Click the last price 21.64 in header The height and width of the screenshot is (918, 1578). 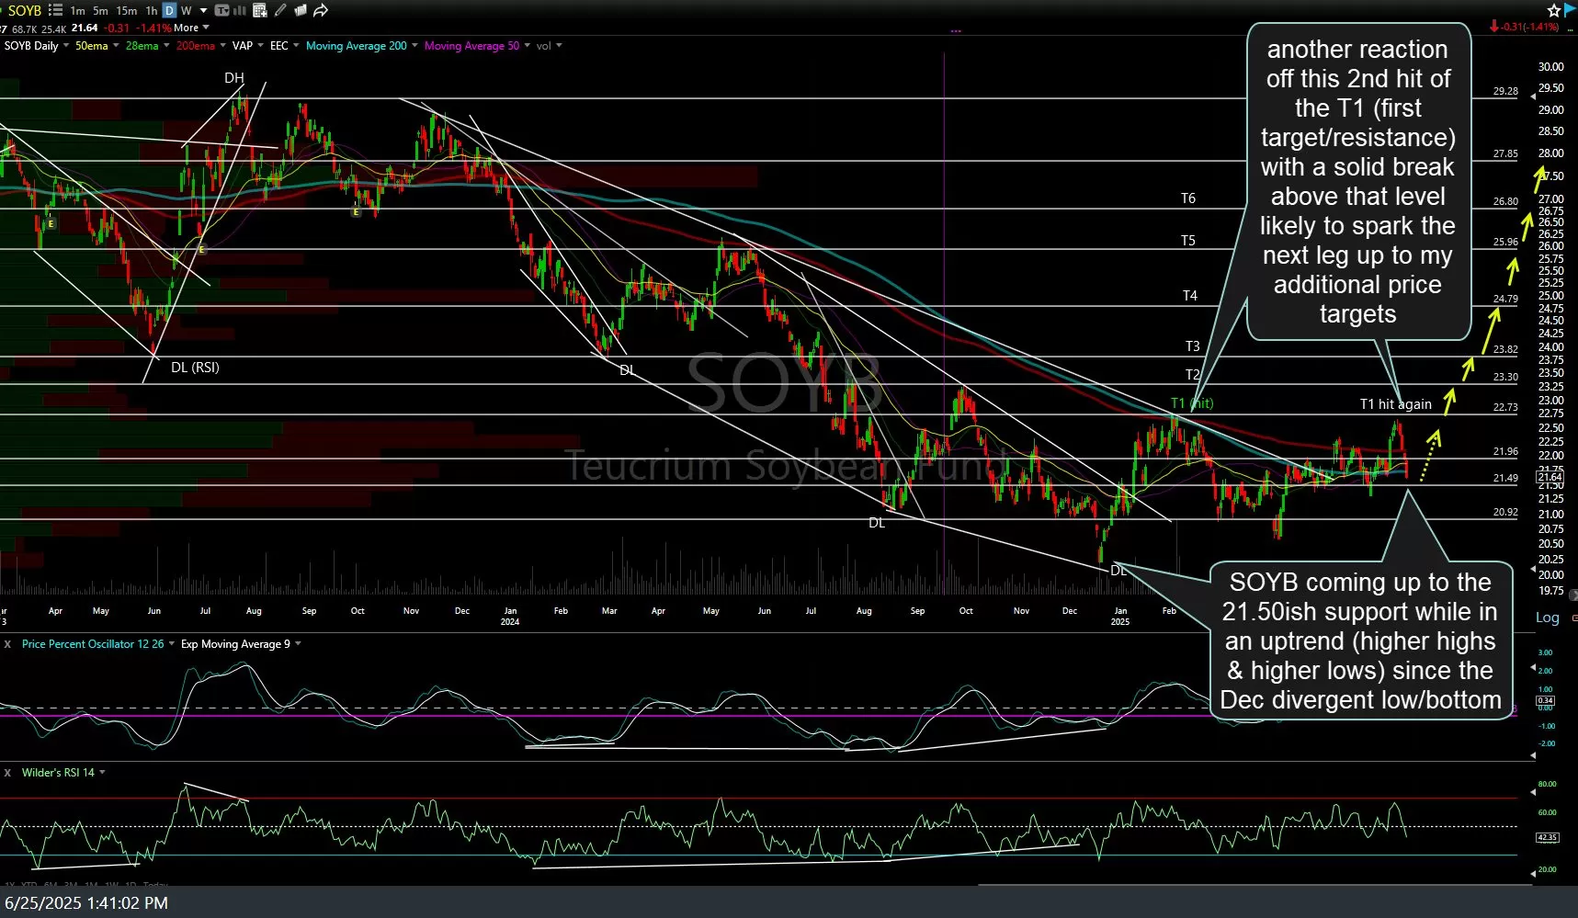tap(85, 28)
